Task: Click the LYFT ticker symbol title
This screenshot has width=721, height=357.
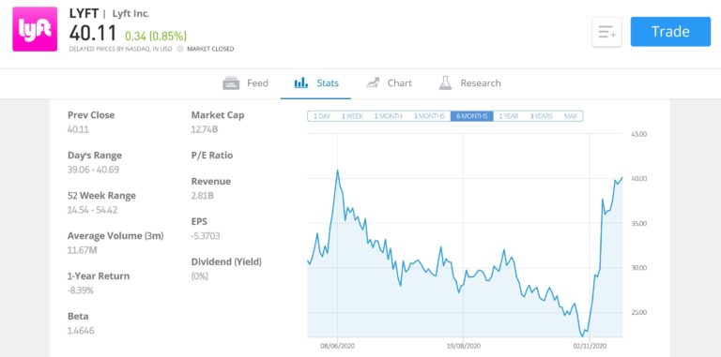Action: [x=84, y=13]
